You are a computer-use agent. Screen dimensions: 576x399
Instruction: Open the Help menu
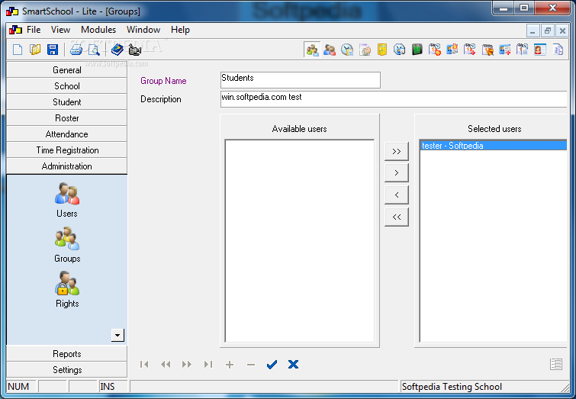[180, 30]
